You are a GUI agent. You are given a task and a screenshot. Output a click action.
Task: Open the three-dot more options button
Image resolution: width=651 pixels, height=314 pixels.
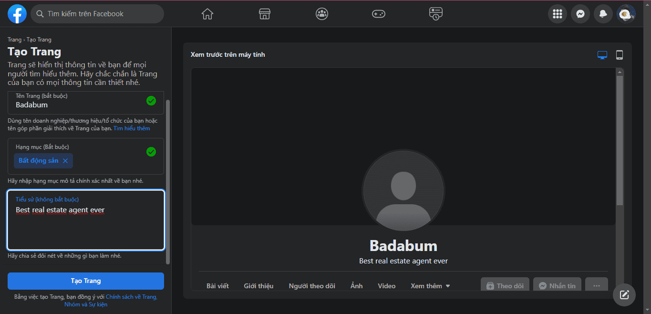pyautogui.click(x=596, y=285)
